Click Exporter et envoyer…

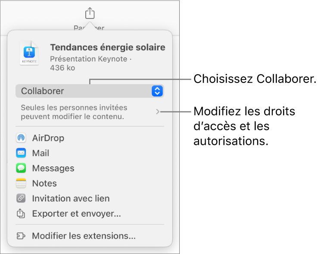(76, 214)
